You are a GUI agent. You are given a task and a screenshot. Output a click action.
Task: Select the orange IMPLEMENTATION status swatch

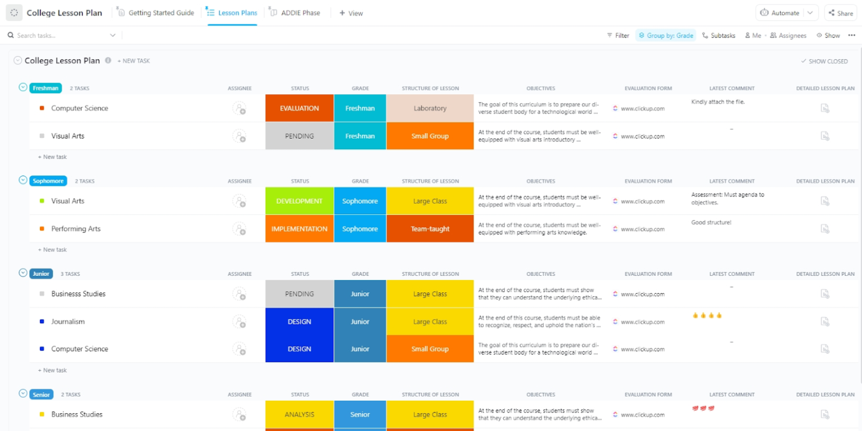pyautogui.click(x=299, y=228)
